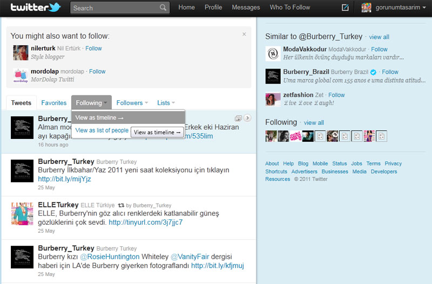Screen dimensions: 432x284
Task: Open Advertisers footer link
Action: 304,171
